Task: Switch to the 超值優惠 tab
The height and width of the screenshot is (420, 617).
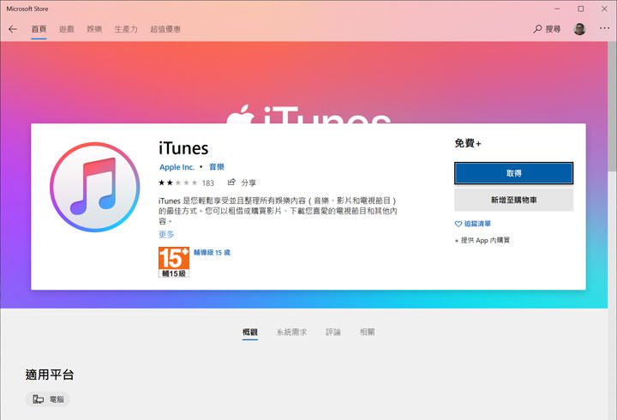Action: tap(165, 29)
